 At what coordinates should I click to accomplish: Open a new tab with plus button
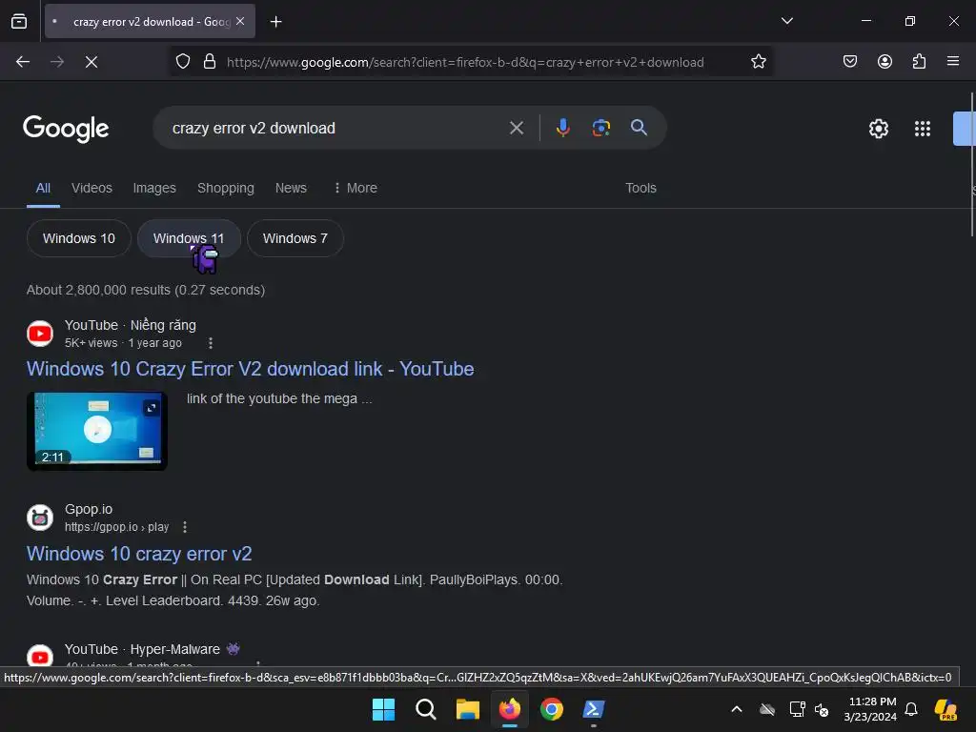(x=275, y=22)
